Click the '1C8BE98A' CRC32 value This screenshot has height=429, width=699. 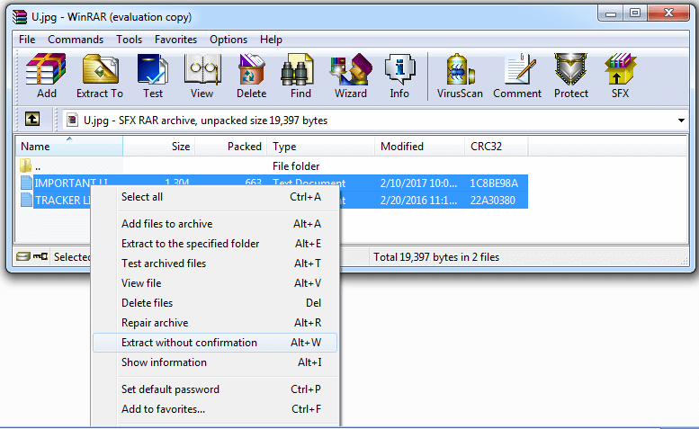(x=494, y=183)
